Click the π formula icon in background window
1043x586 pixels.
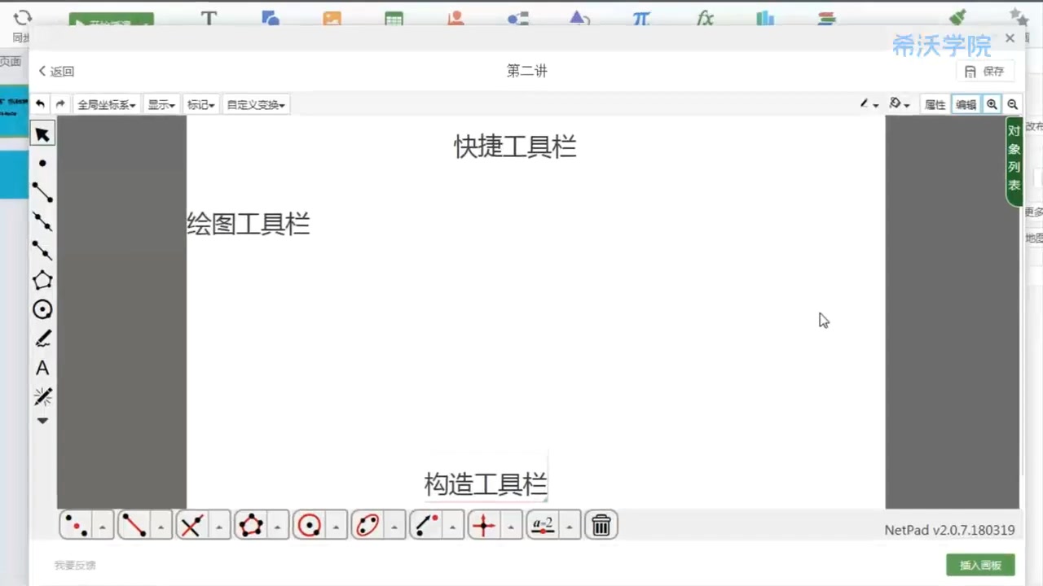641,17
